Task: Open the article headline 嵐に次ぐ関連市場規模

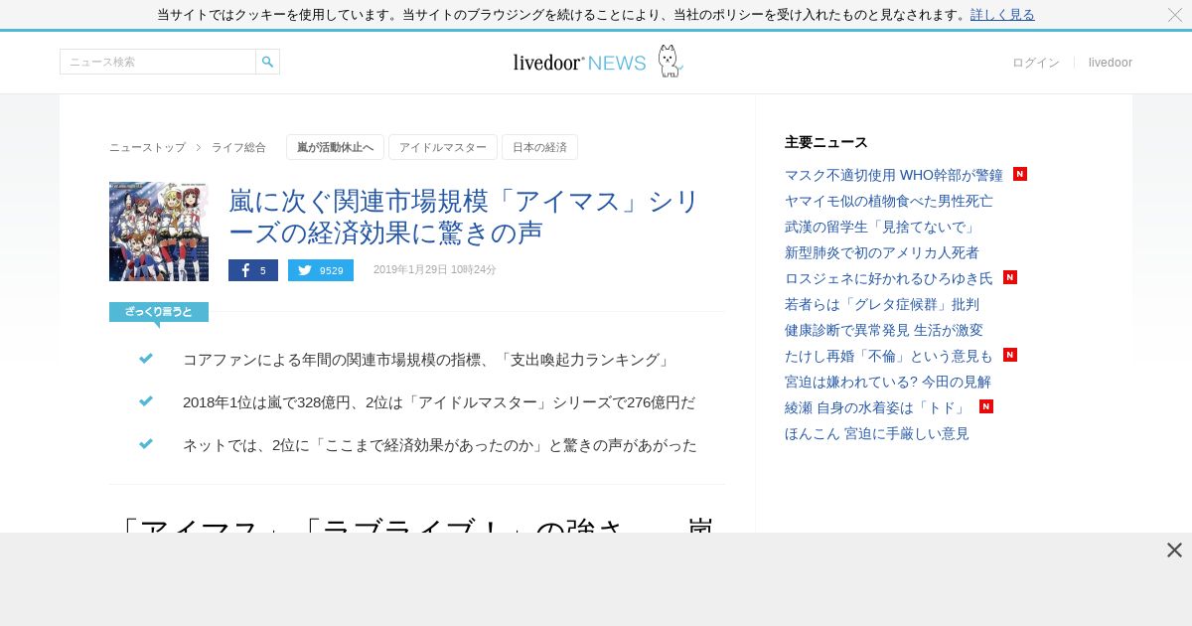Action: click(x=464, y=217)
